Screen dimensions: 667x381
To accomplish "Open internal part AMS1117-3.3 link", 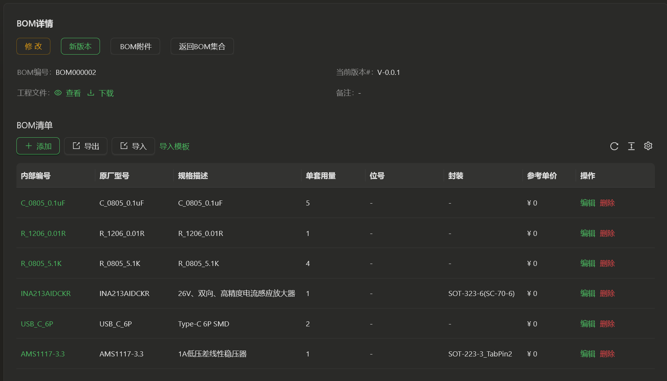I will 43,354.
